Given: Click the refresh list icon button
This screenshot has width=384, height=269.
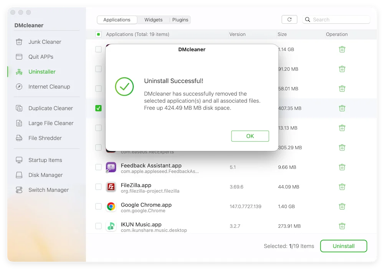Looking at the screenshot, I should [x=289, y=20].
